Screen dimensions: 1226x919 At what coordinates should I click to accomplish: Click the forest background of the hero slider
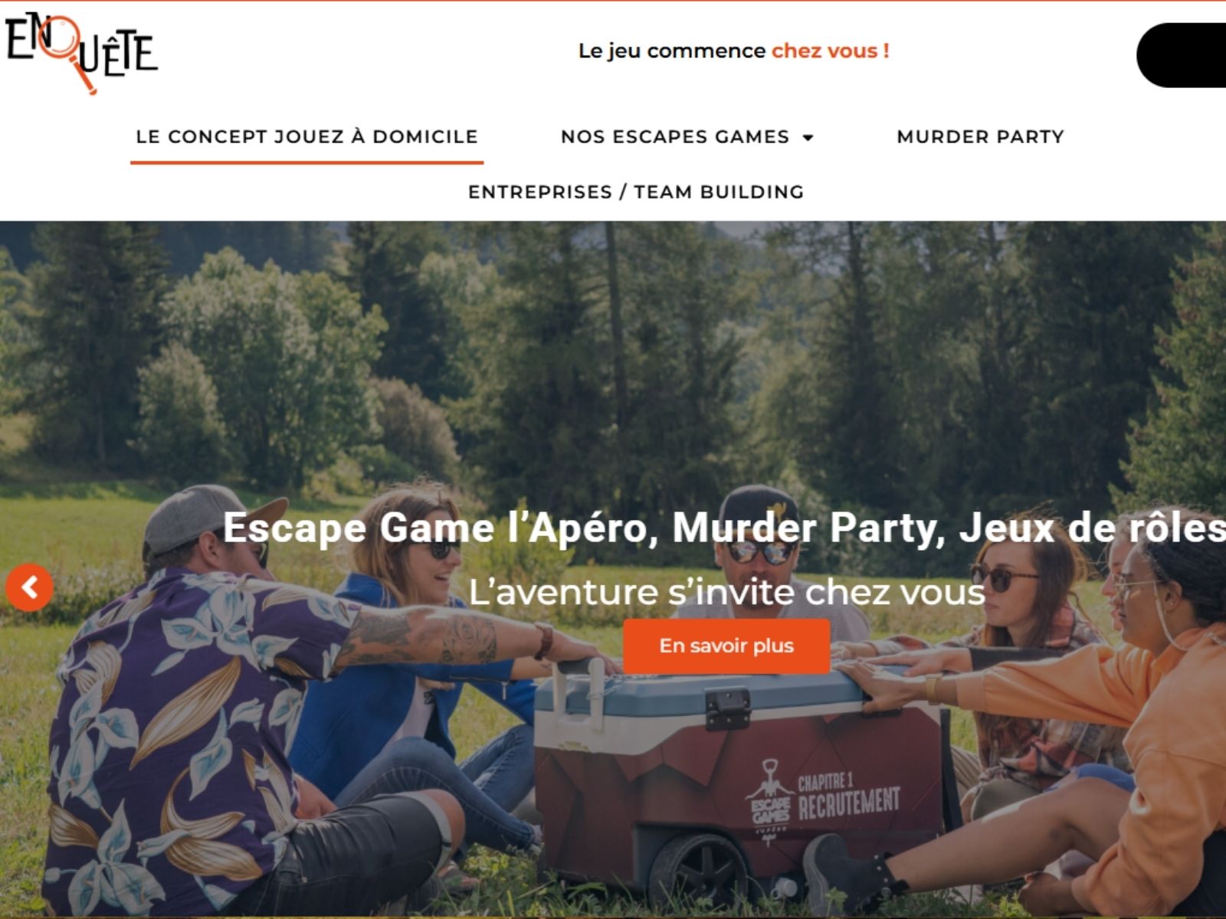pos(613,345)
